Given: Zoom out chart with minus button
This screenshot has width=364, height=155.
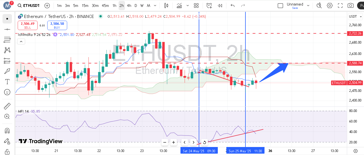Looking at the screenshot, I should pos(165,142).
